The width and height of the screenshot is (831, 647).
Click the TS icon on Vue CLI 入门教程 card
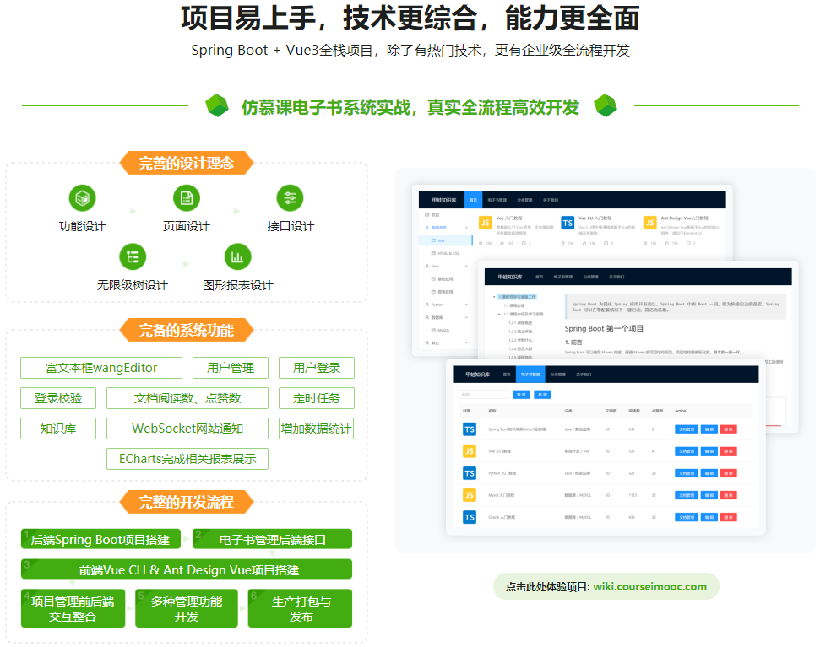(567, 224)
